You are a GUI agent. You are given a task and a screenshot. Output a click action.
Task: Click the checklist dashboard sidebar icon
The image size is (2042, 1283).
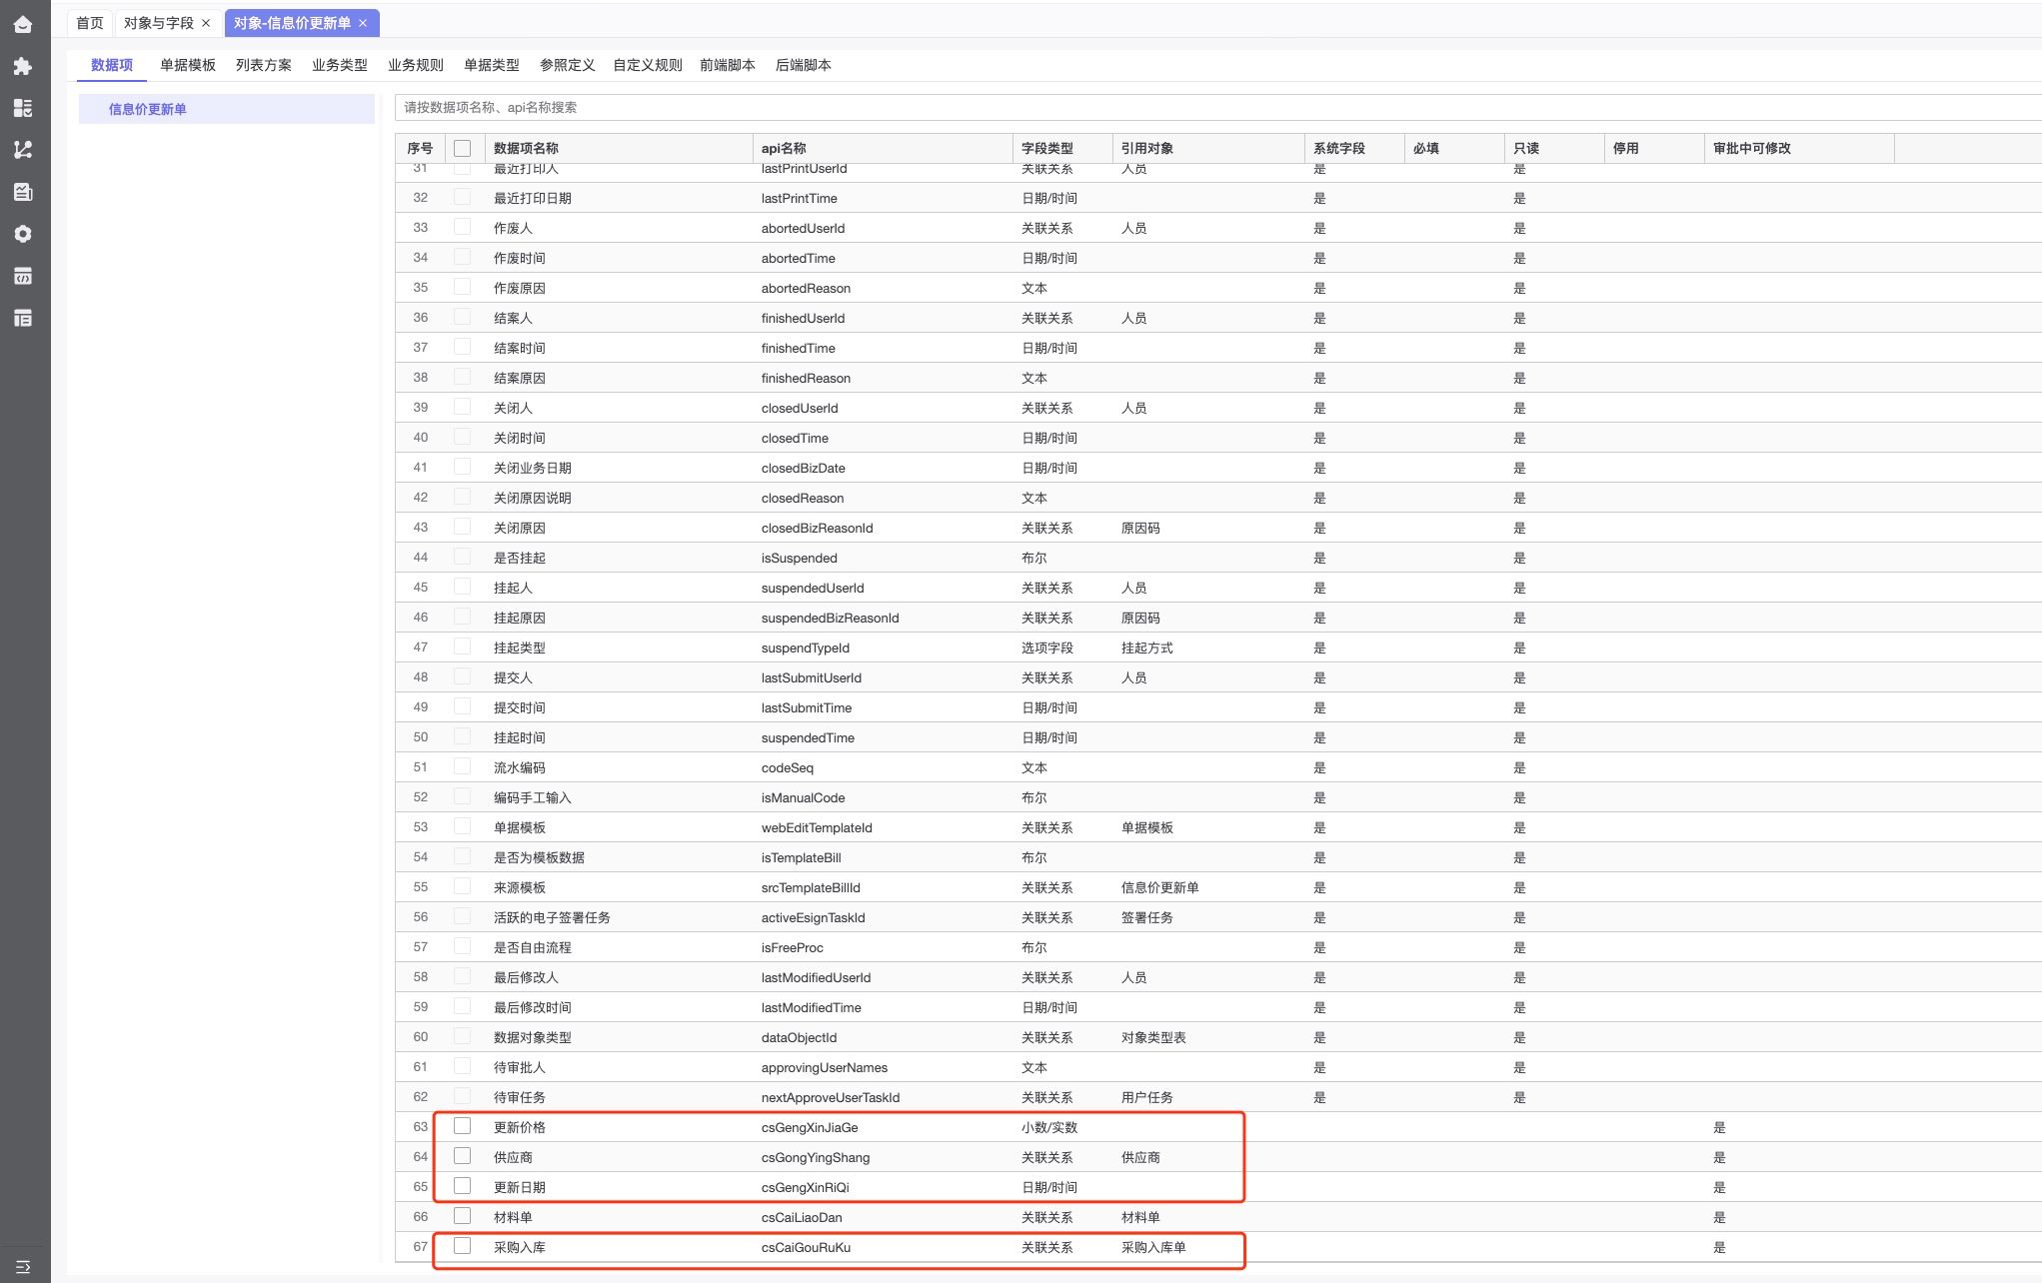point(23,108)
